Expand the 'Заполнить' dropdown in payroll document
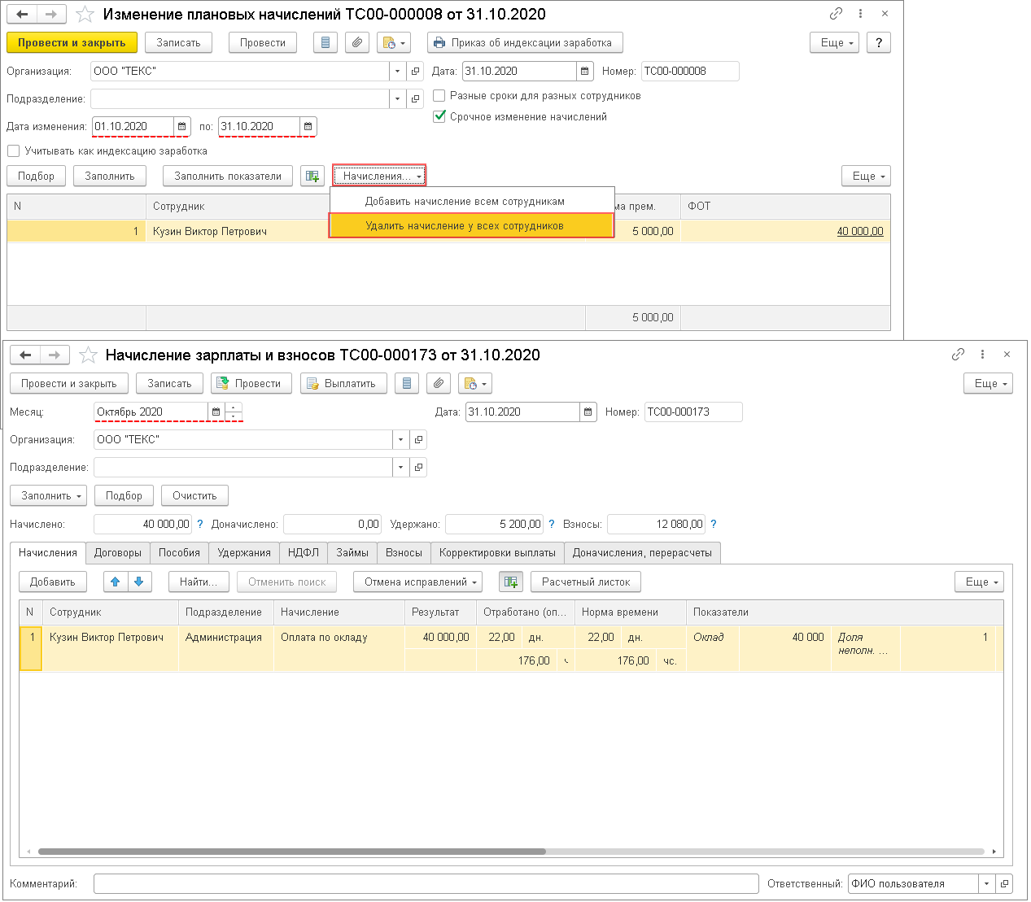Image resolution: width=1031 pixels, height=902 pixels. (x=52, y=496)
